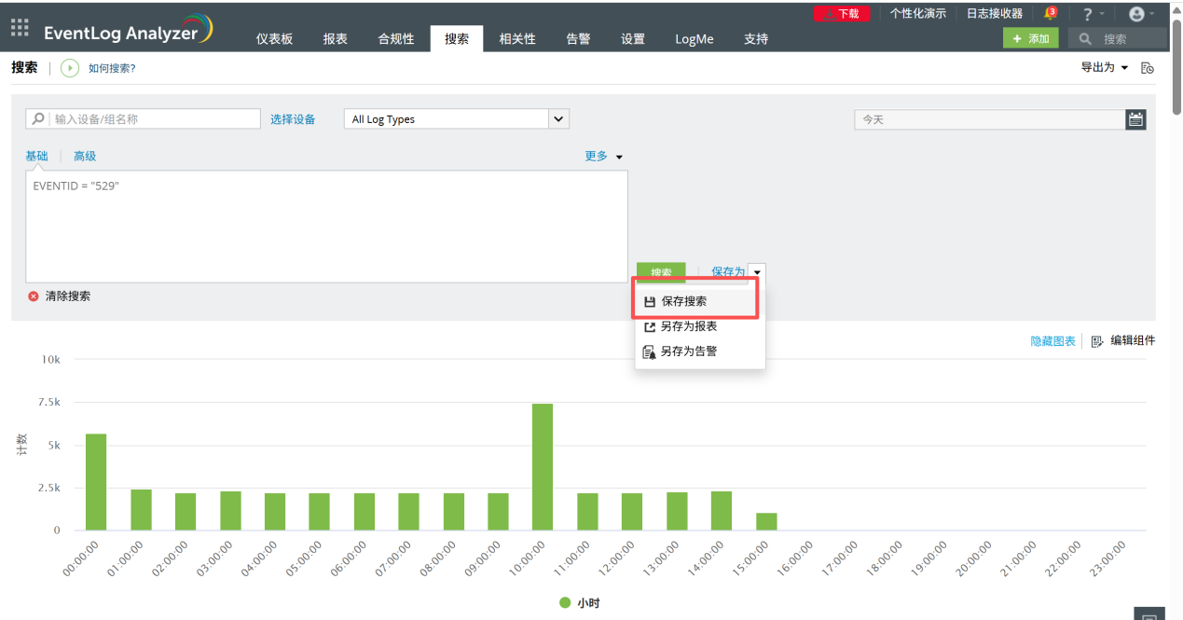Open the 合规性 navigation tab
This screenshot has width=1183, height=620.
(x=396, y=39)
